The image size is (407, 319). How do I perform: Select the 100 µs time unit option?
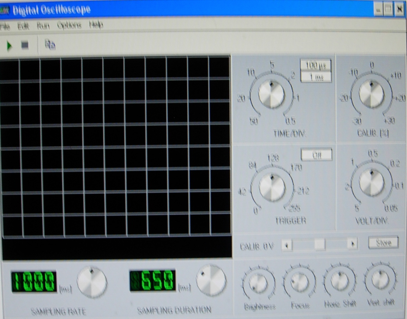tap(316, 65)
